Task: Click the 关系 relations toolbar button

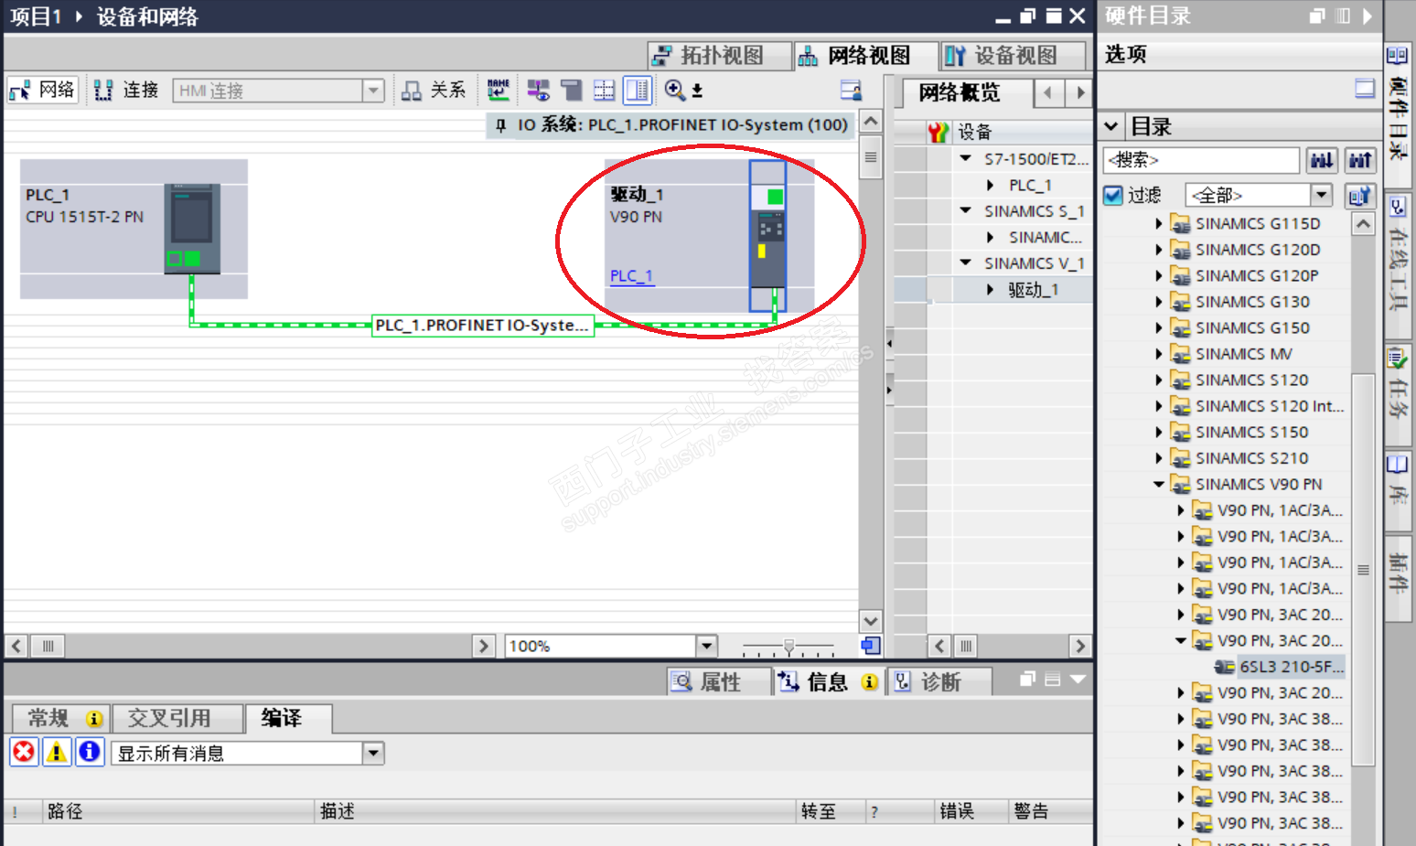Action: [x=434, y=90]
